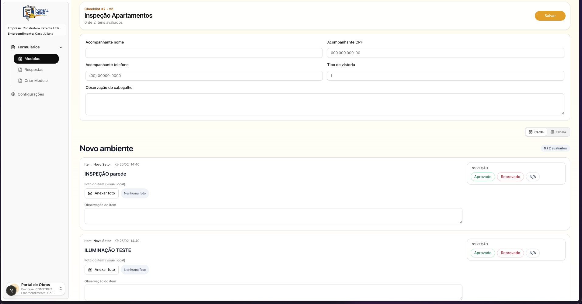This screenshot has width=582, height=304.
Task: Mark INSPEÇÃO parede as Aprovado
Action: [x=483, y=177]
